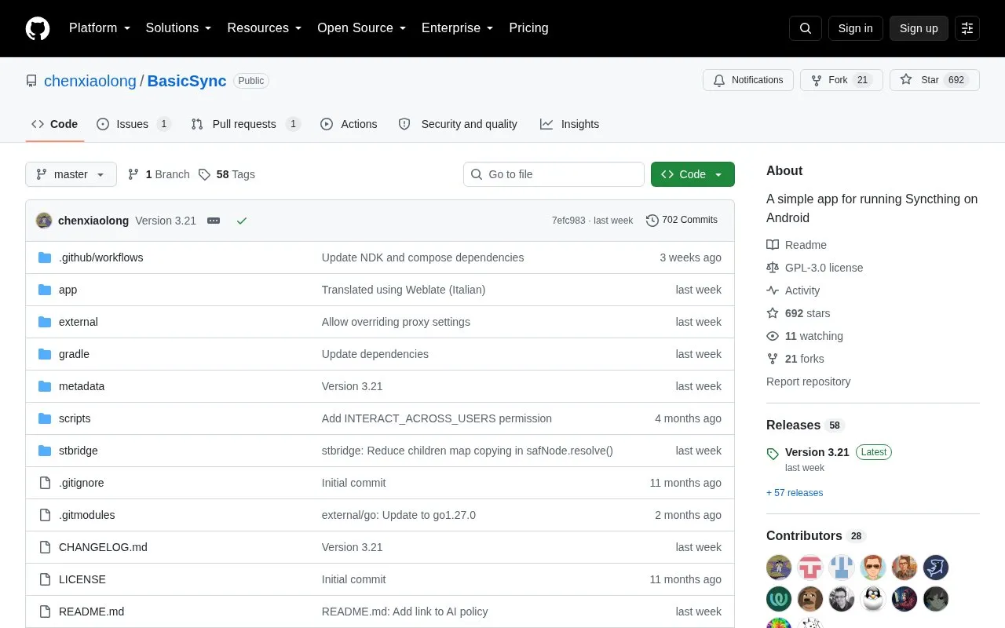Image resolution: width=1005 pixels, height=628 pixels.
Task: Open the 1 Branch link
Action: (x=159, y=174)
